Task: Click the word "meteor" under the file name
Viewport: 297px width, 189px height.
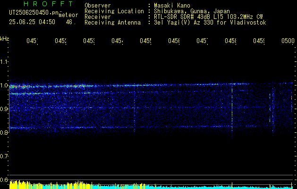Action: click(x=68, y=15)
